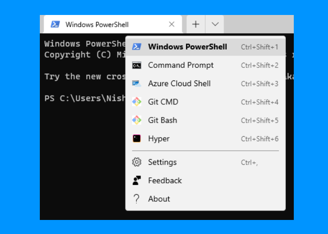Click the Feedback person icon

point(137,181)
